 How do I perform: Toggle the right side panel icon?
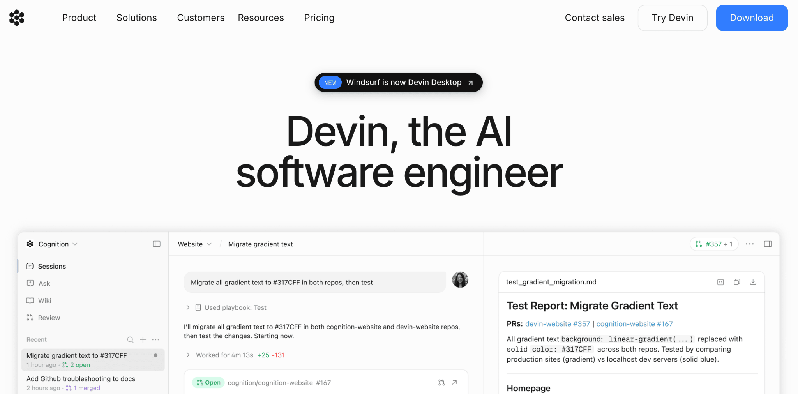pos(768,244)
